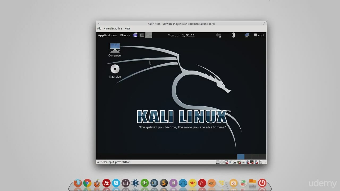Open the file manager folder icon in dock
Viewport: 340px width, 191px height.
253,183
